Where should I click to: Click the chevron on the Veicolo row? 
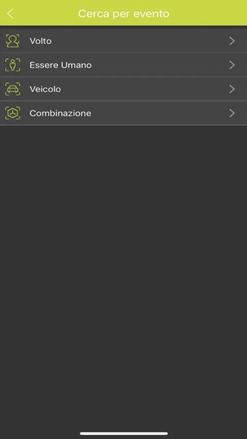(x=232, y=89)
